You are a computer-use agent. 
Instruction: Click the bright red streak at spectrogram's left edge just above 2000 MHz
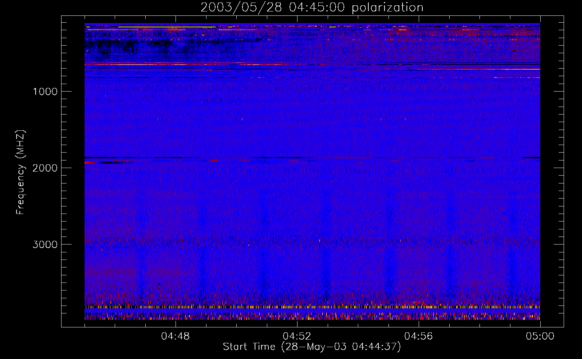(x=90, y=163)
